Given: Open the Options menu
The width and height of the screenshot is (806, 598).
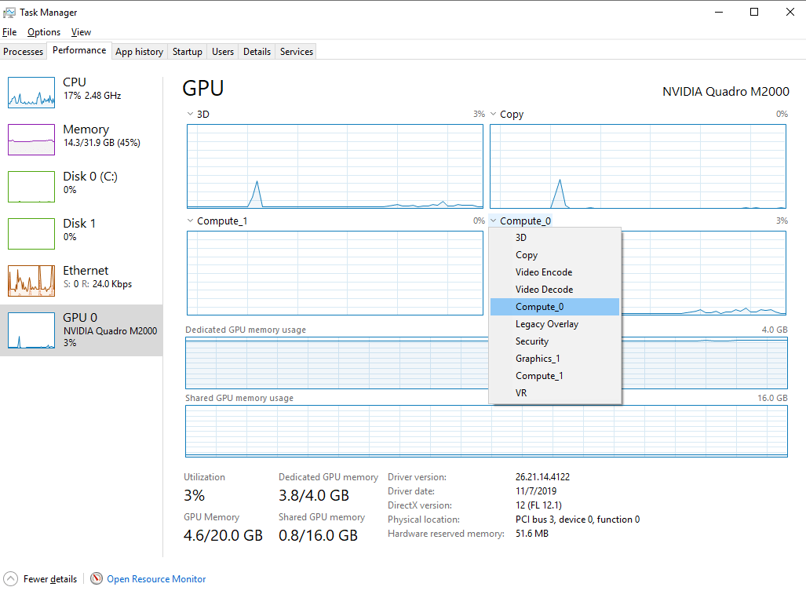Looking at the screenshot, I should pyautogui.click(x=44, y=32).
